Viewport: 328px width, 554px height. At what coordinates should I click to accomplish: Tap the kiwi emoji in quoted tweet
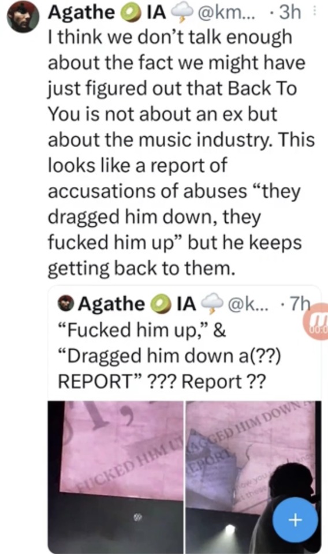click(x=161, y=305)
